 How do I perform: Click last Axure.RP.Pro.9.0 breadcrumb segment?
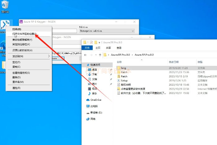pos(144,55)
